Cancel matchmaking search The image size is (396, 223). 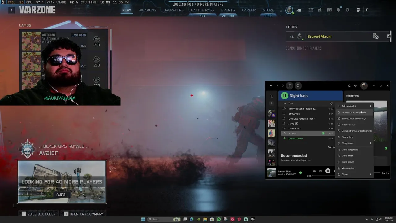pos(62,195)
